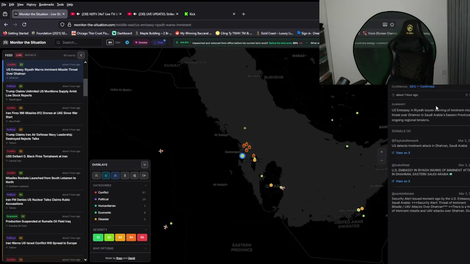The image size is (470, 264).
Task: Collapse the Overlays panel chevron
Action: [x=145, y=165]
